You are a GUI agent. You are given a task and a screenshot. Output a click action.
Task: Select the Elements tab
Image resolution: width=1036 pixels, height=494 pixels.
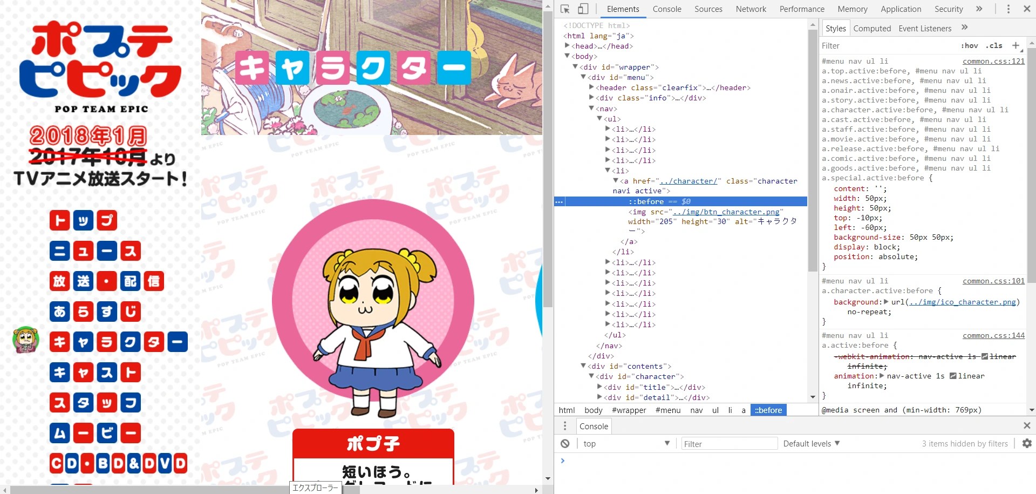(x=623, y=9)
